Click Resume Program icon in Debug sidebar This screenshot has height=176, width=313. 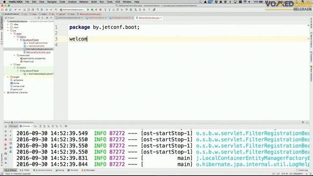pyautogui.click(x=5, y=132)
